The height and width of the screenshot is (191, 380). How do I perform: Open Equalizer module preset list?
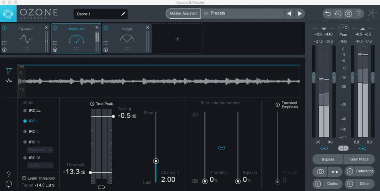point(4,43)
